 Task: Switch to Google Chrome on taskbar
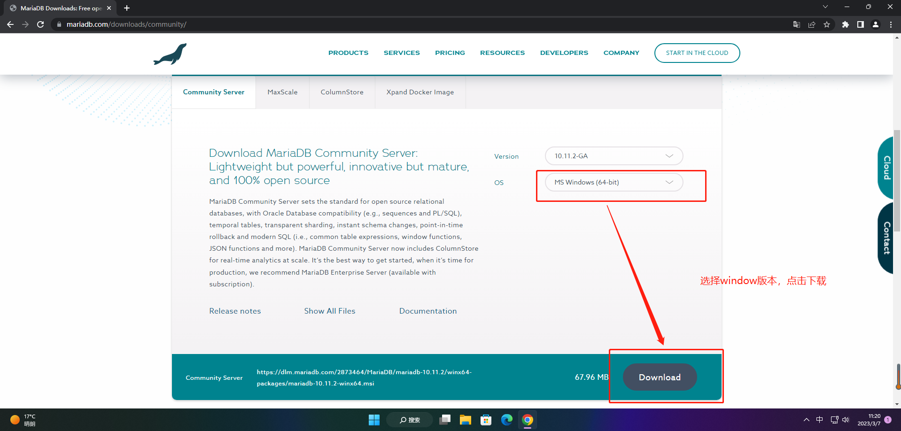click(x=528, y=420)
